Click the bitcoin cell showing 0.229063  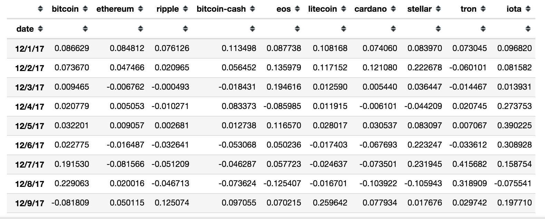tap(72, 183)
